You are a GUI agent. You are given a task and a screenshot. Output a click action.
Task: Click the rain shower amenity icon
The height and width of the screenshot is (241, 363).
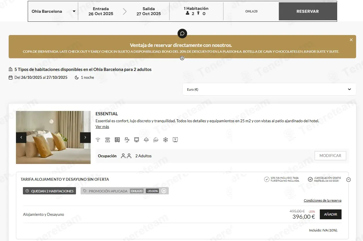point(146,140)
